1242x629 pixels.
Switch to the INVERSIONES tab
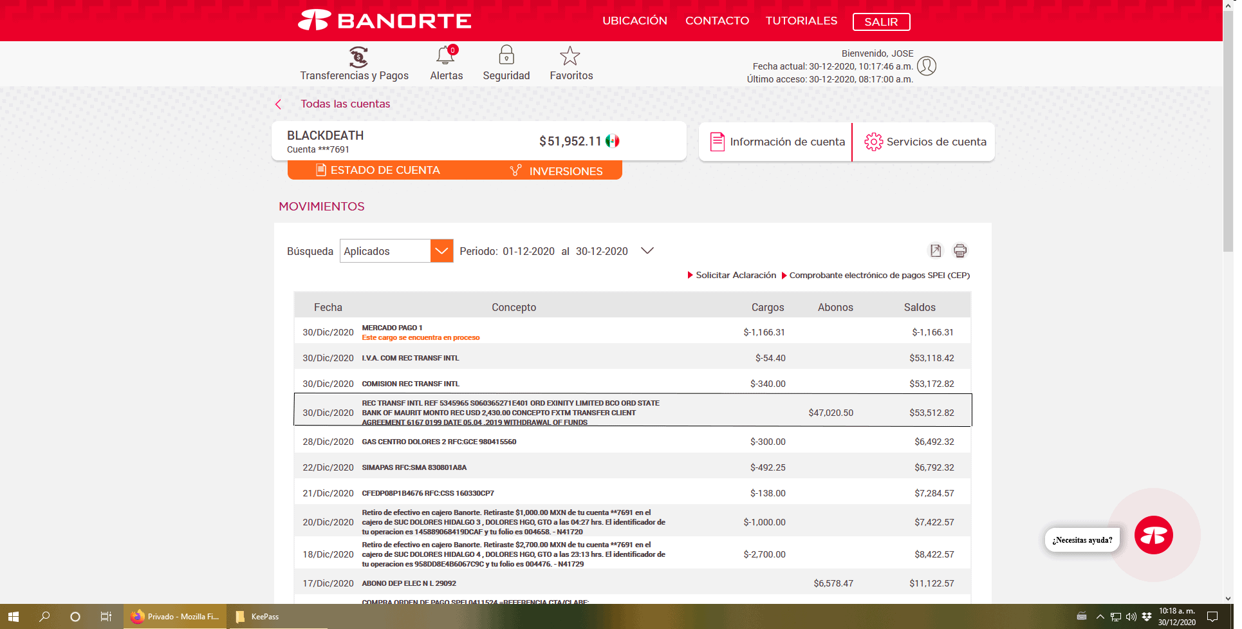(557, 171)
